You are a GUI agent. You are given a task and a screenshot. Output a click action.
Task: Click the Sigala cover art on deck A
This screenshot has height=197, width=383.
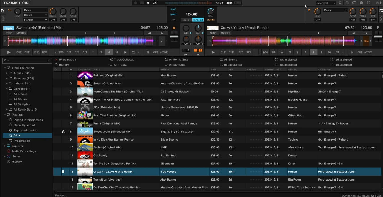pos(9,28)
